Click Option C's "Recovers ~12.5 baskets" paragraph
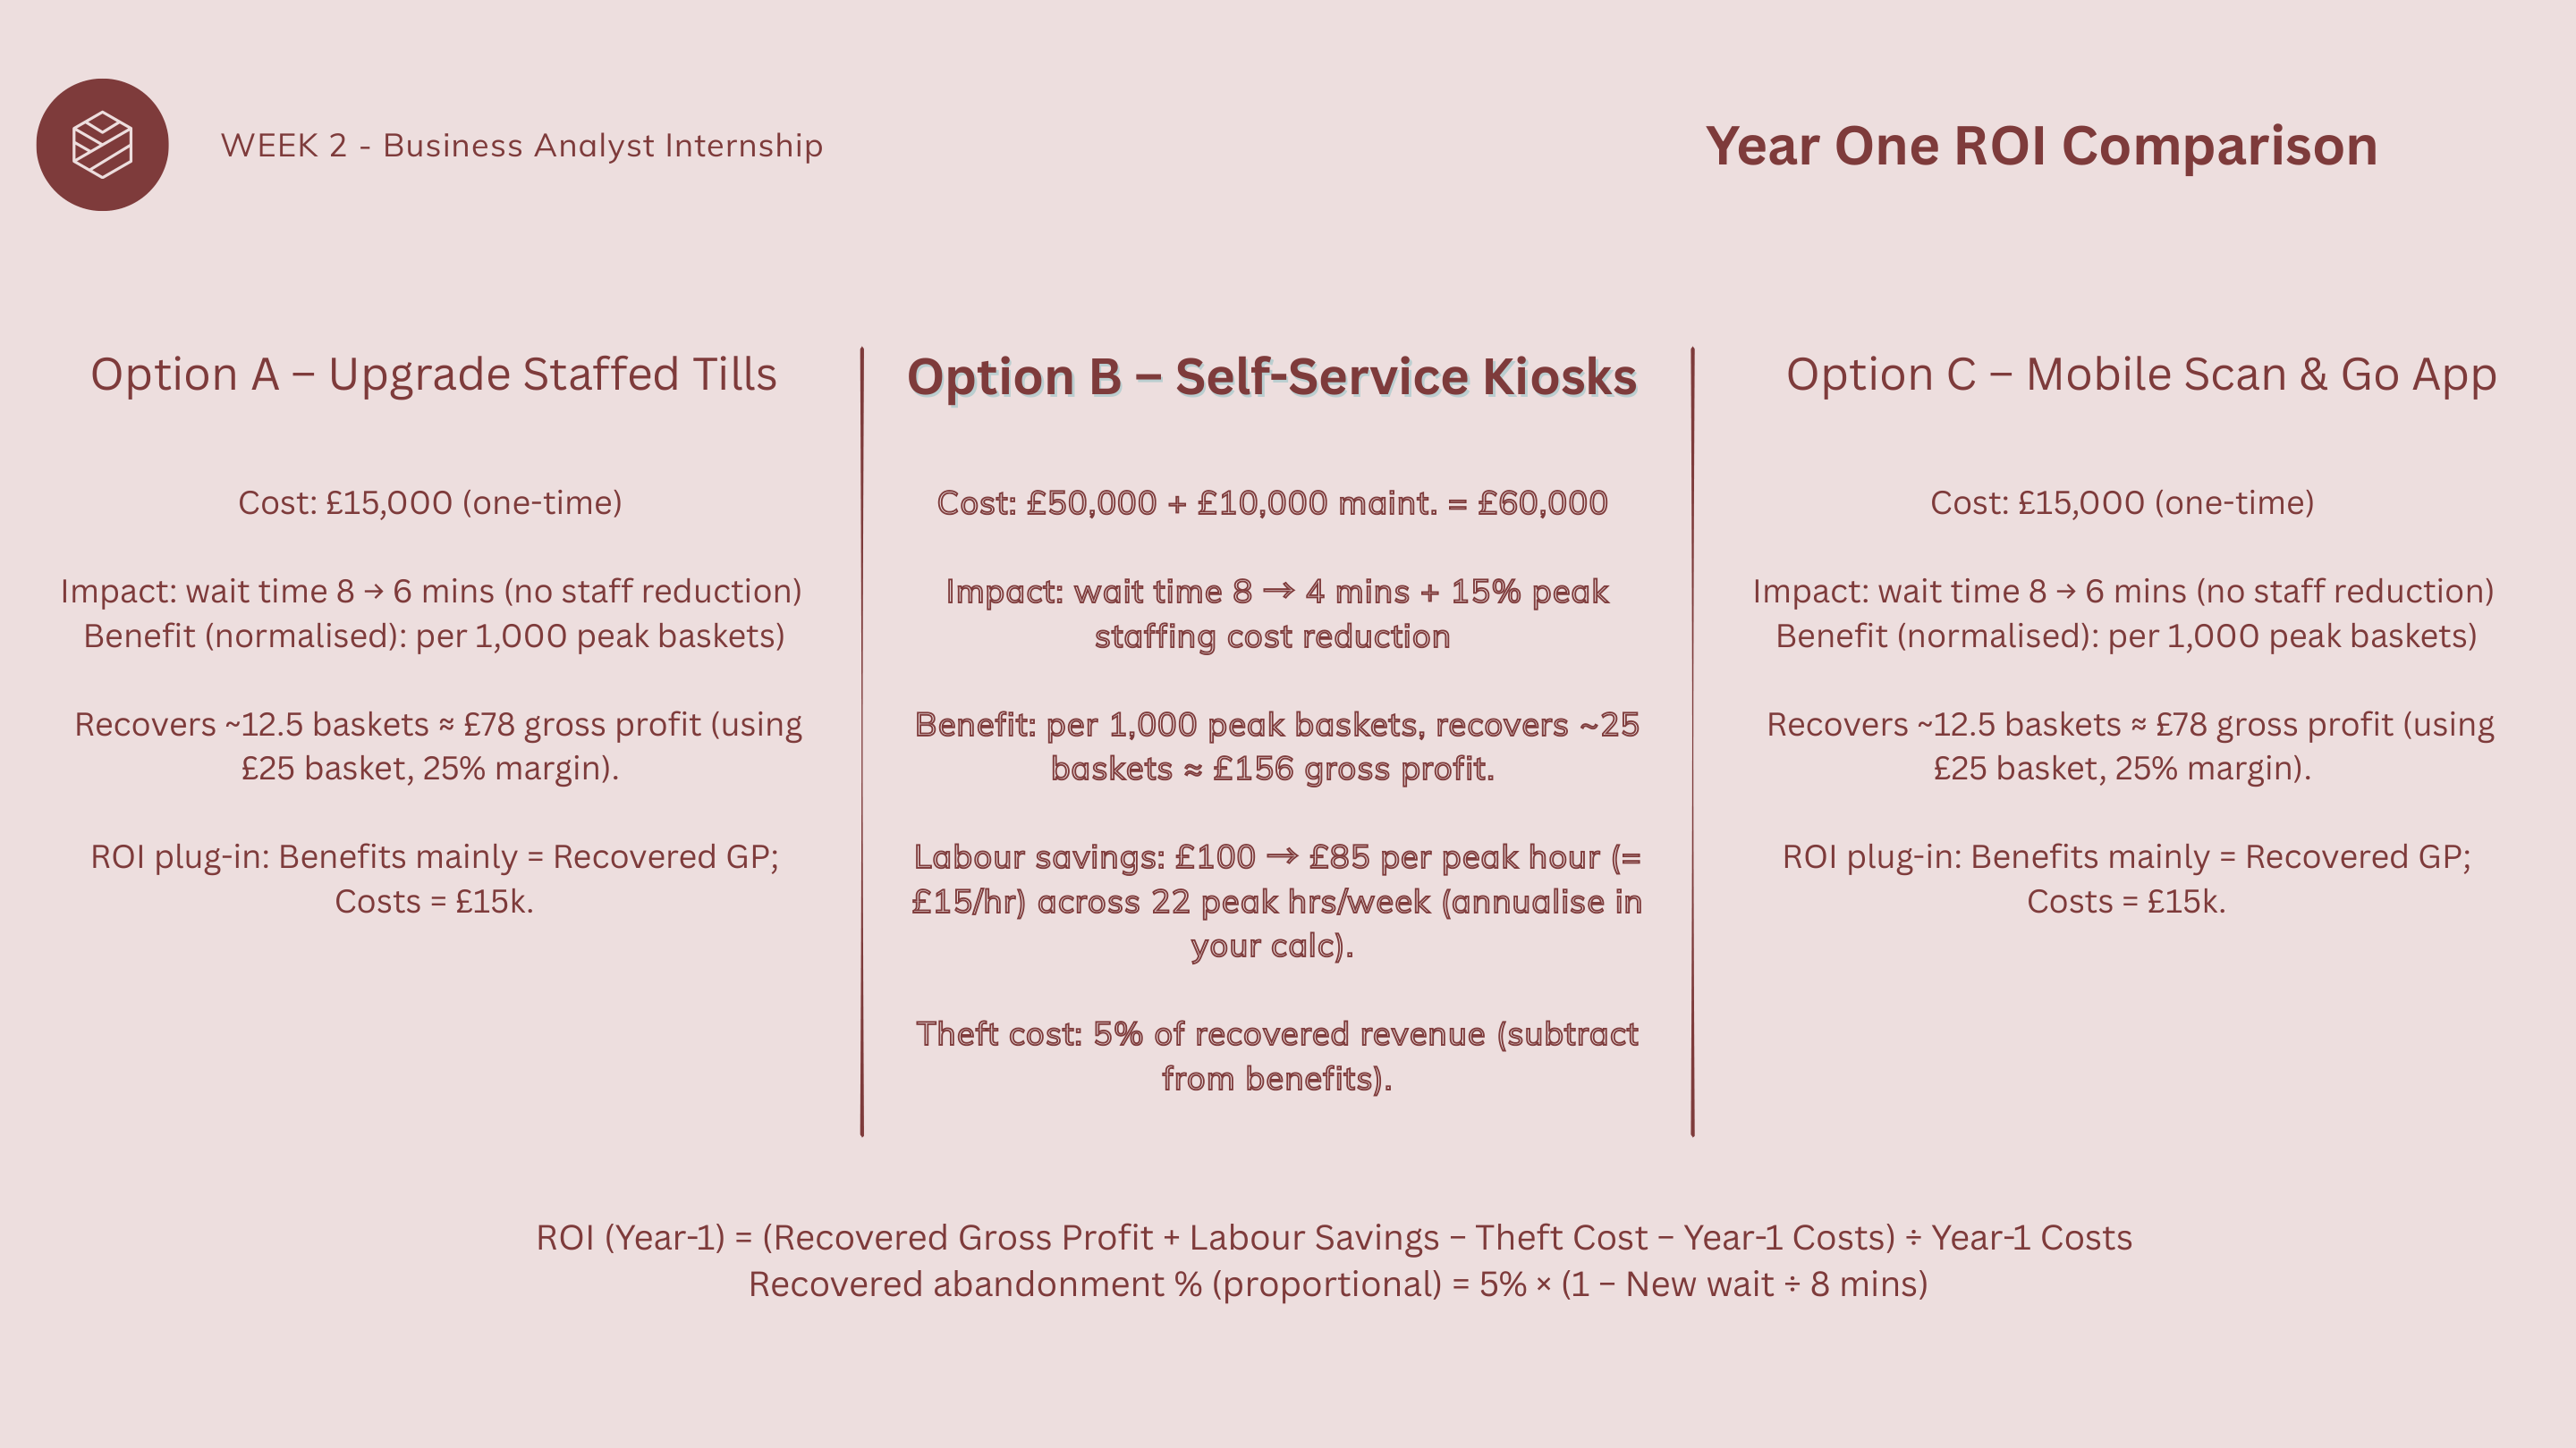 [2129, 745]
